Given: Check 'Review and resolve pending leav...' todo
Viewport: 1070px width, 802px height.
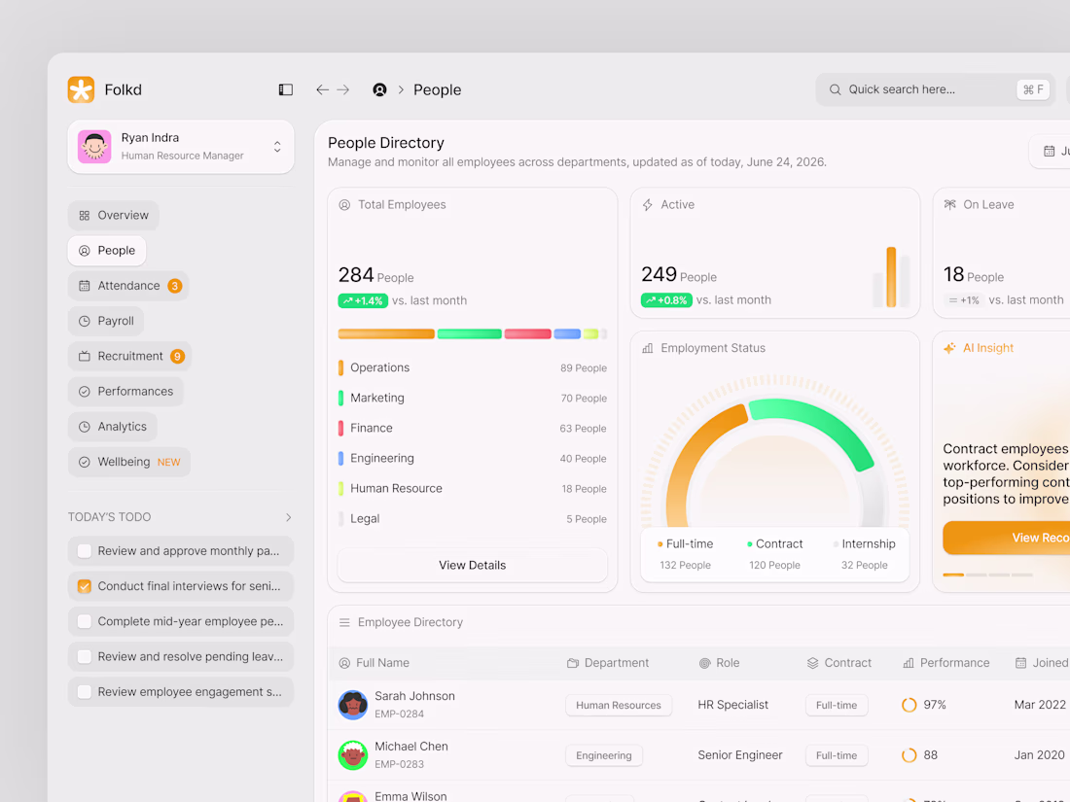Looking at the screenshot, I should click(85, 657).
